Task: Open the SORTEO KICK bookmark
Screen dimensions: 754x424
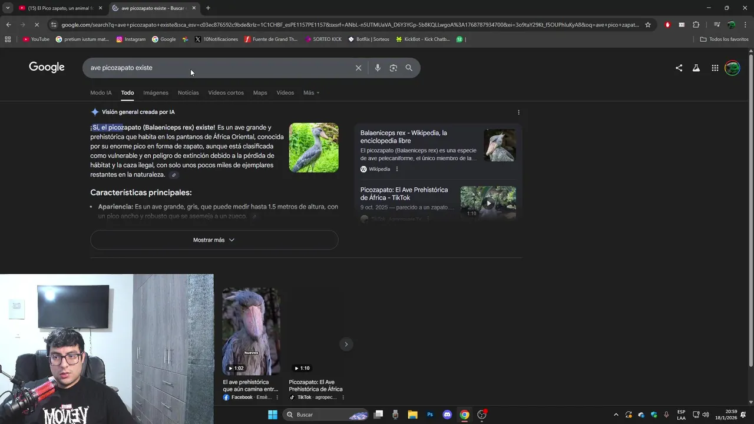Action: (x=323, y=39)
